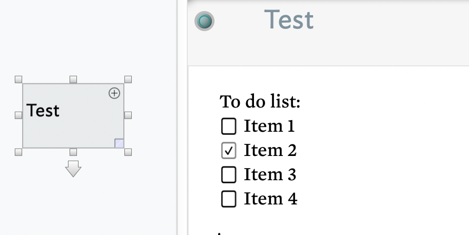Click the top-left resize handle of the note
This screenshot has width=469, height=235.
[x=18, y=80]
